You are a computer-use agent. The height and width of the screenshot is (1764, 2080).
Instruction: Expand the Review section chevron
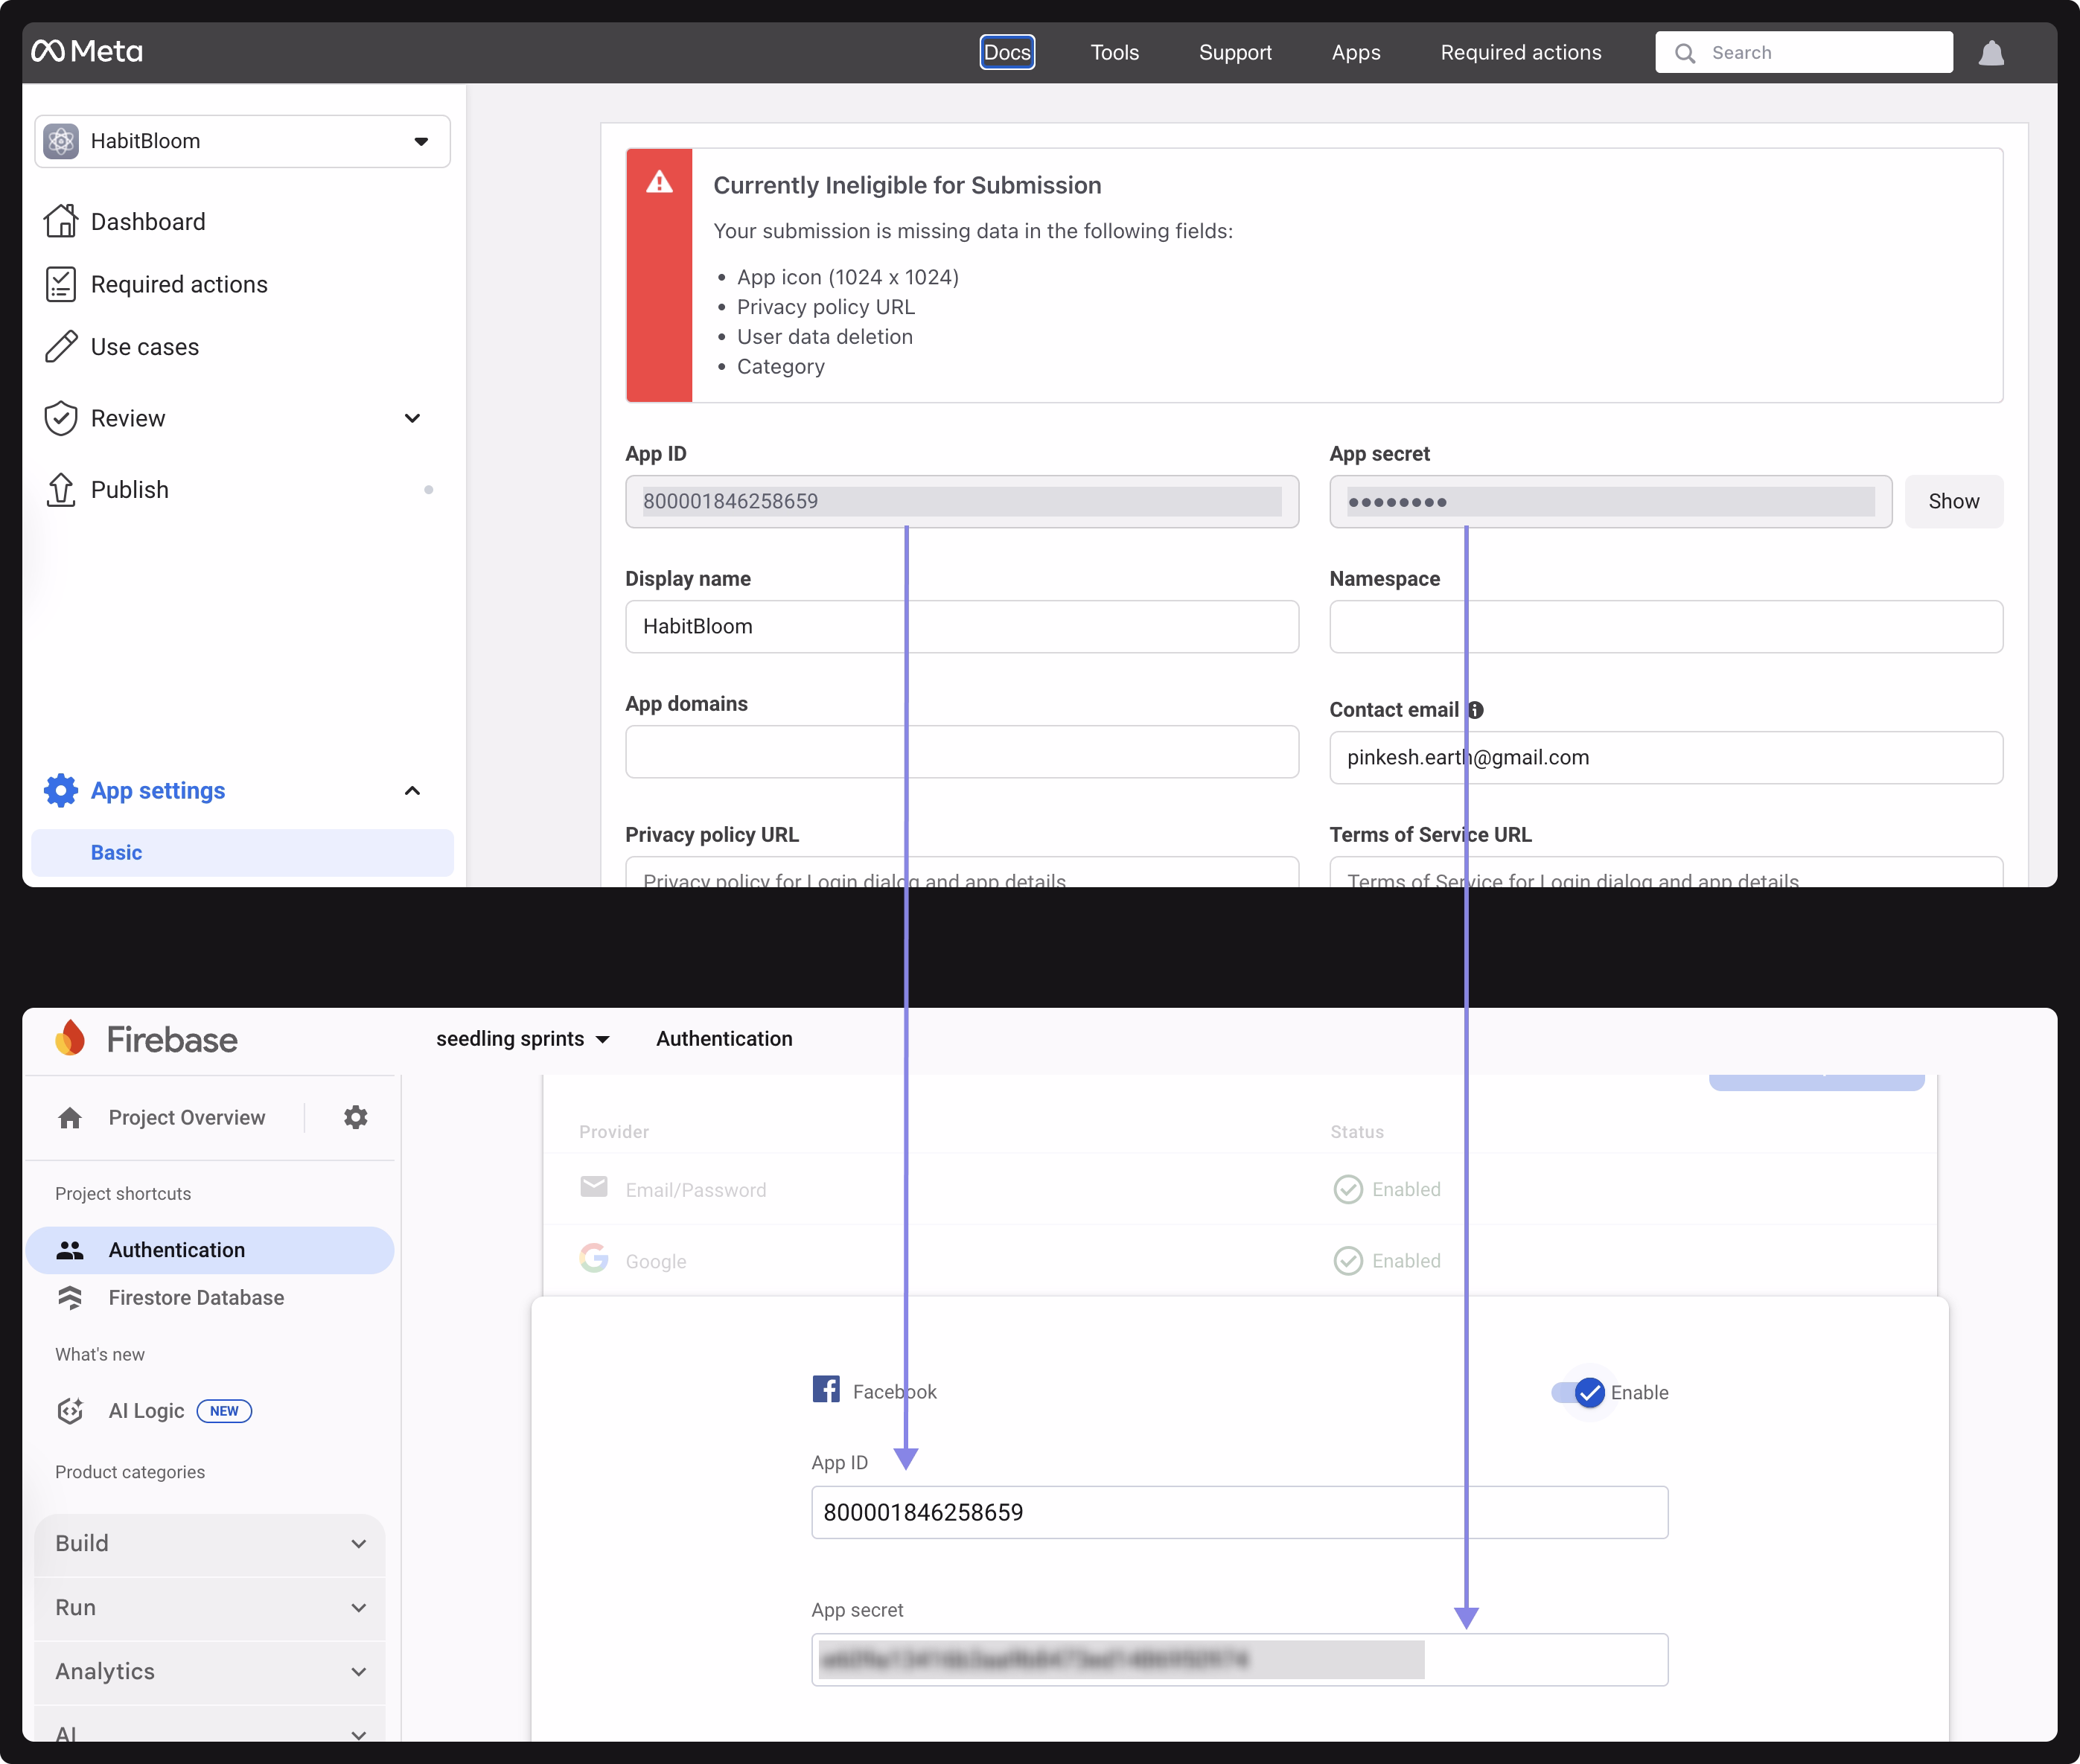pos(412,418)
